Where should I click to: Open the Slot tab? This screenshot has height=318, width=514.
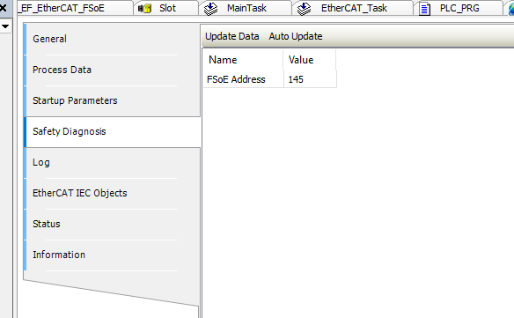click(x=167, y=8)
